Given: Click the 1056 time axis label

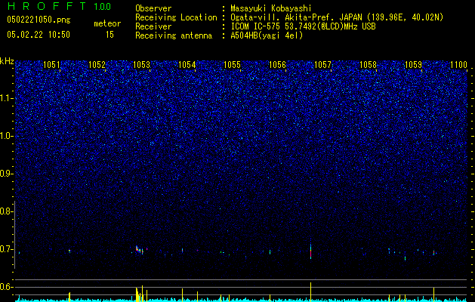Looking at the screenshot, I should pos(277,64).
